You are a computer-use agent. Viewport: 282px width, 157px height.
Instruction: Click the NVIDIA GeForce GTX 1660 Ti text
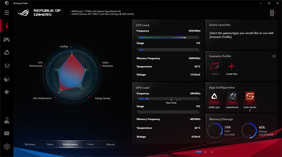[x=102, y=14]
